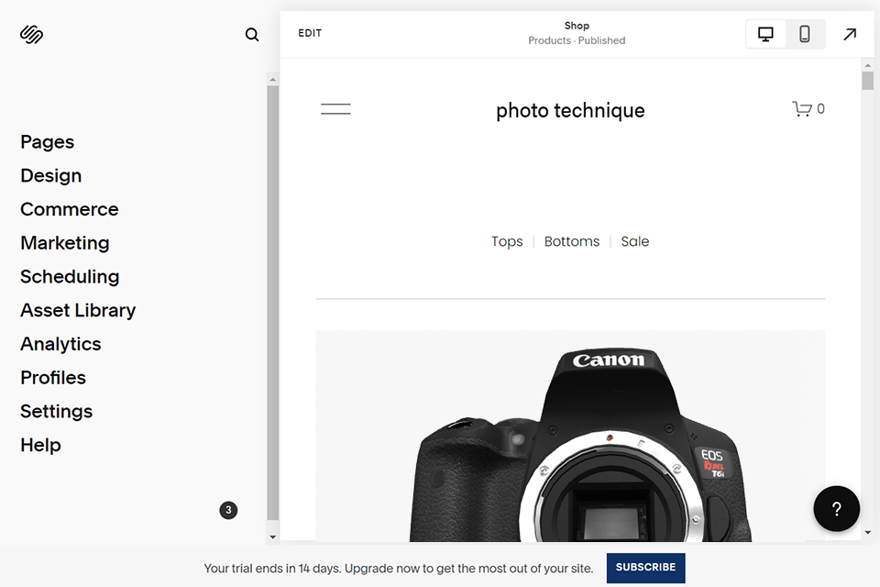Click the Canon camera product image

pos(570,436)
